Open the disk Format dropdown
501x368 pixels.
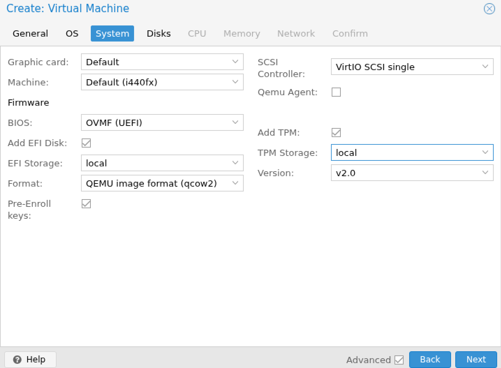click(235, 183)
